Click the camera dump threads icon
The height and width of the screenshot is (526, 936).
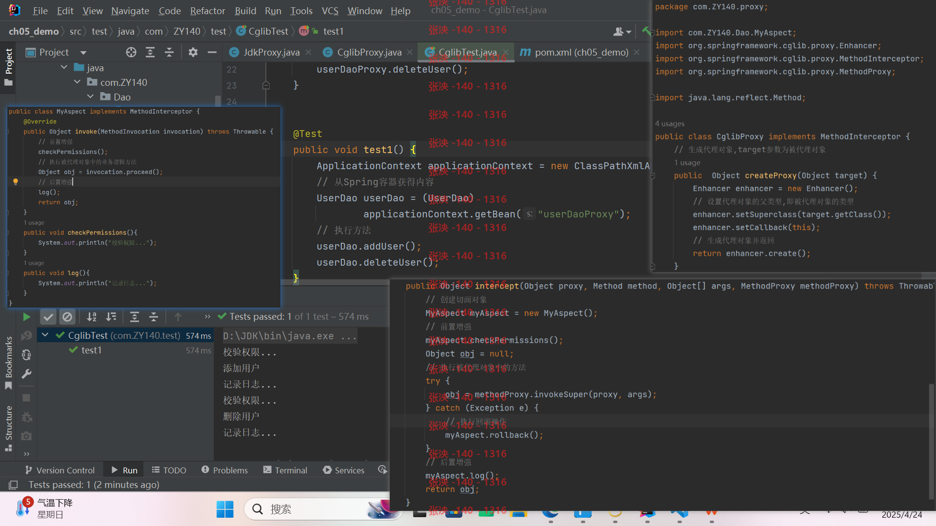[26, 436]
